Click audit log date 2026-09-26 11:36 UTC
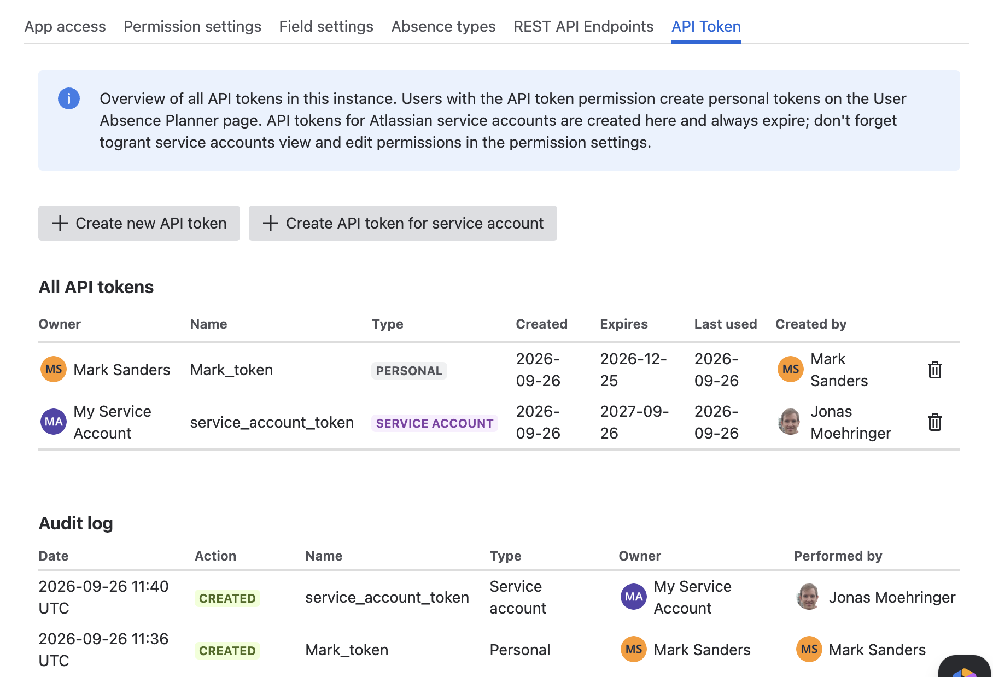 103,650
